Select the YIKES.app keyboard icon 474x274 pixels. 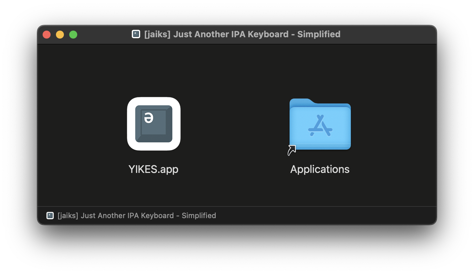pos(154,124)
